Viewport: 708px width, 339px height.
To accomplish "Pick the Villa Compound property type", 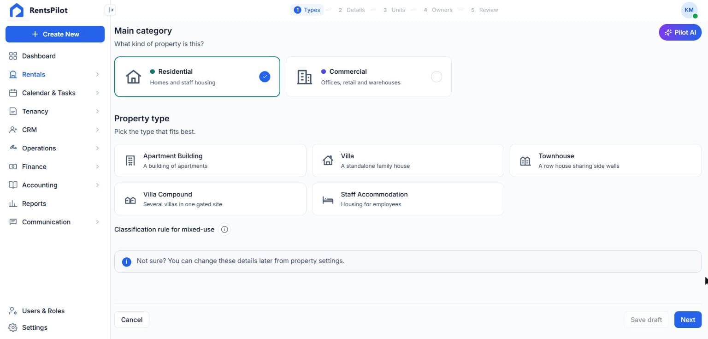I will click(x=210, y=199).
